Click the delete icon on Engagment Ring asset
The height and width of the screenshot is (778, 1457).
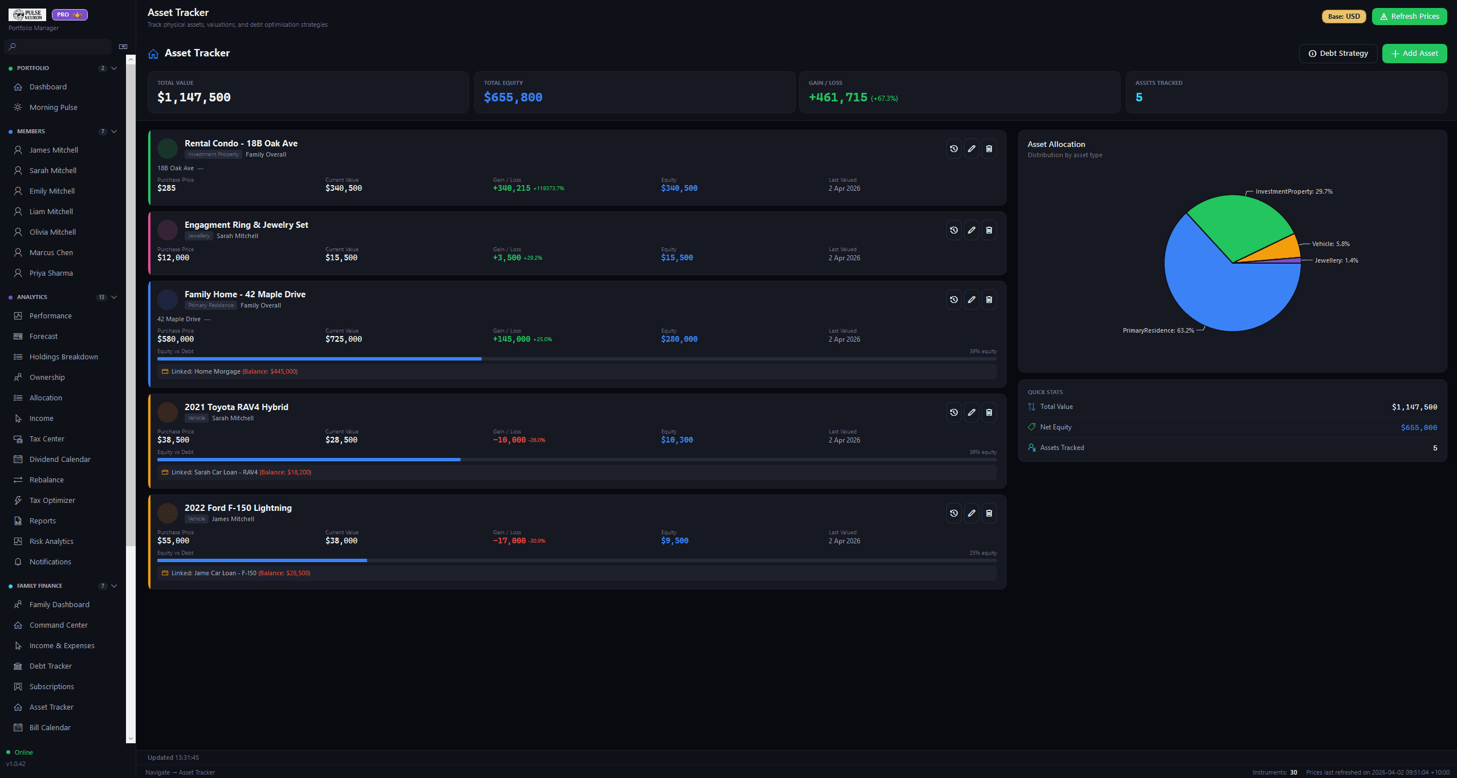(x=989, y=230)
